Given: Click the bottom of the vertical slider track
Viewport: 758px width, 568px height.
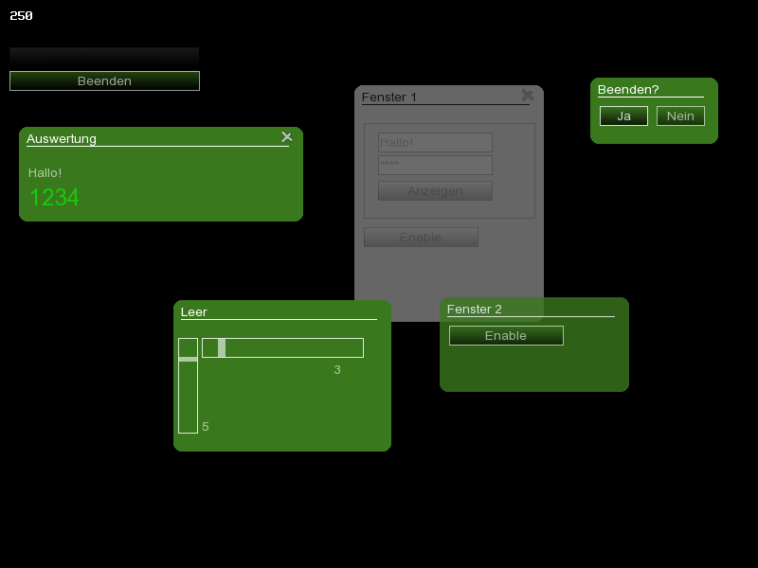Looking at the screenshot, I should pyautogui.click(x=188, y=426).
